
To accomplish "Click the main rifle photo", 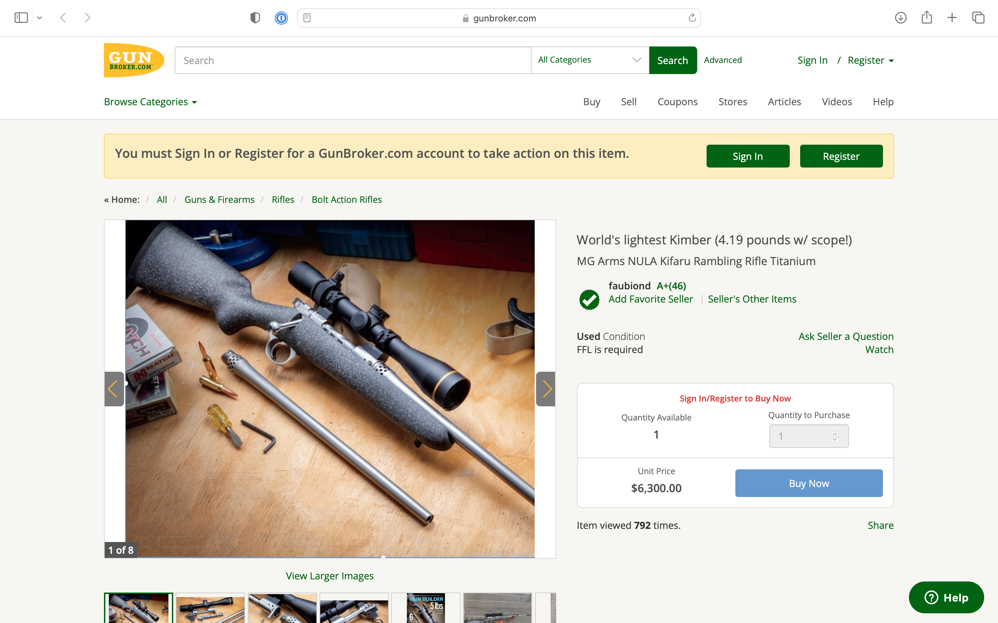I will pos(330,389).
